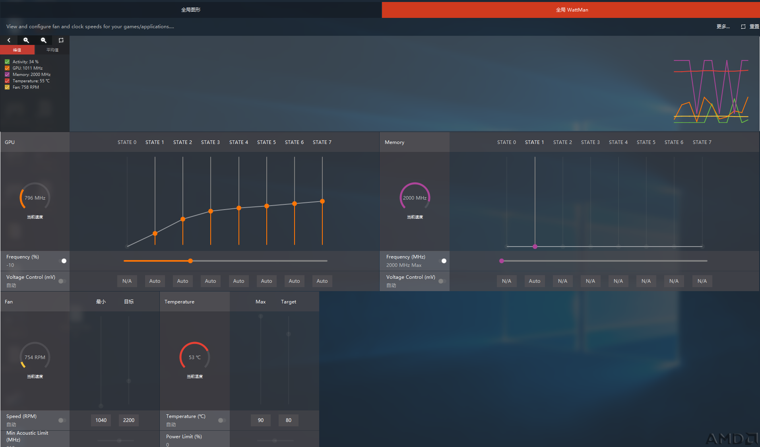
Task: Click Memory STATE 1 voltage Auto field
Action: [x=535, y=281]
